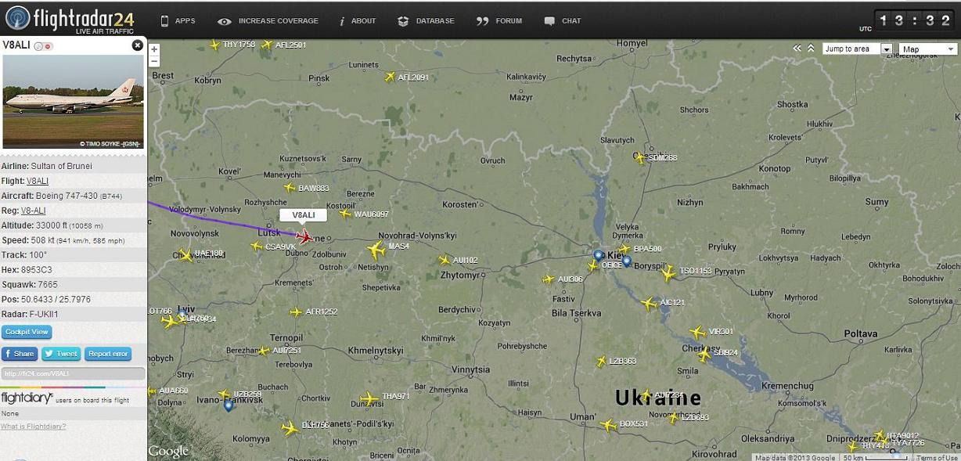Select the red V8ALI aircraft icon
Viewport: 961px width, 461px height.
(304, 236)
